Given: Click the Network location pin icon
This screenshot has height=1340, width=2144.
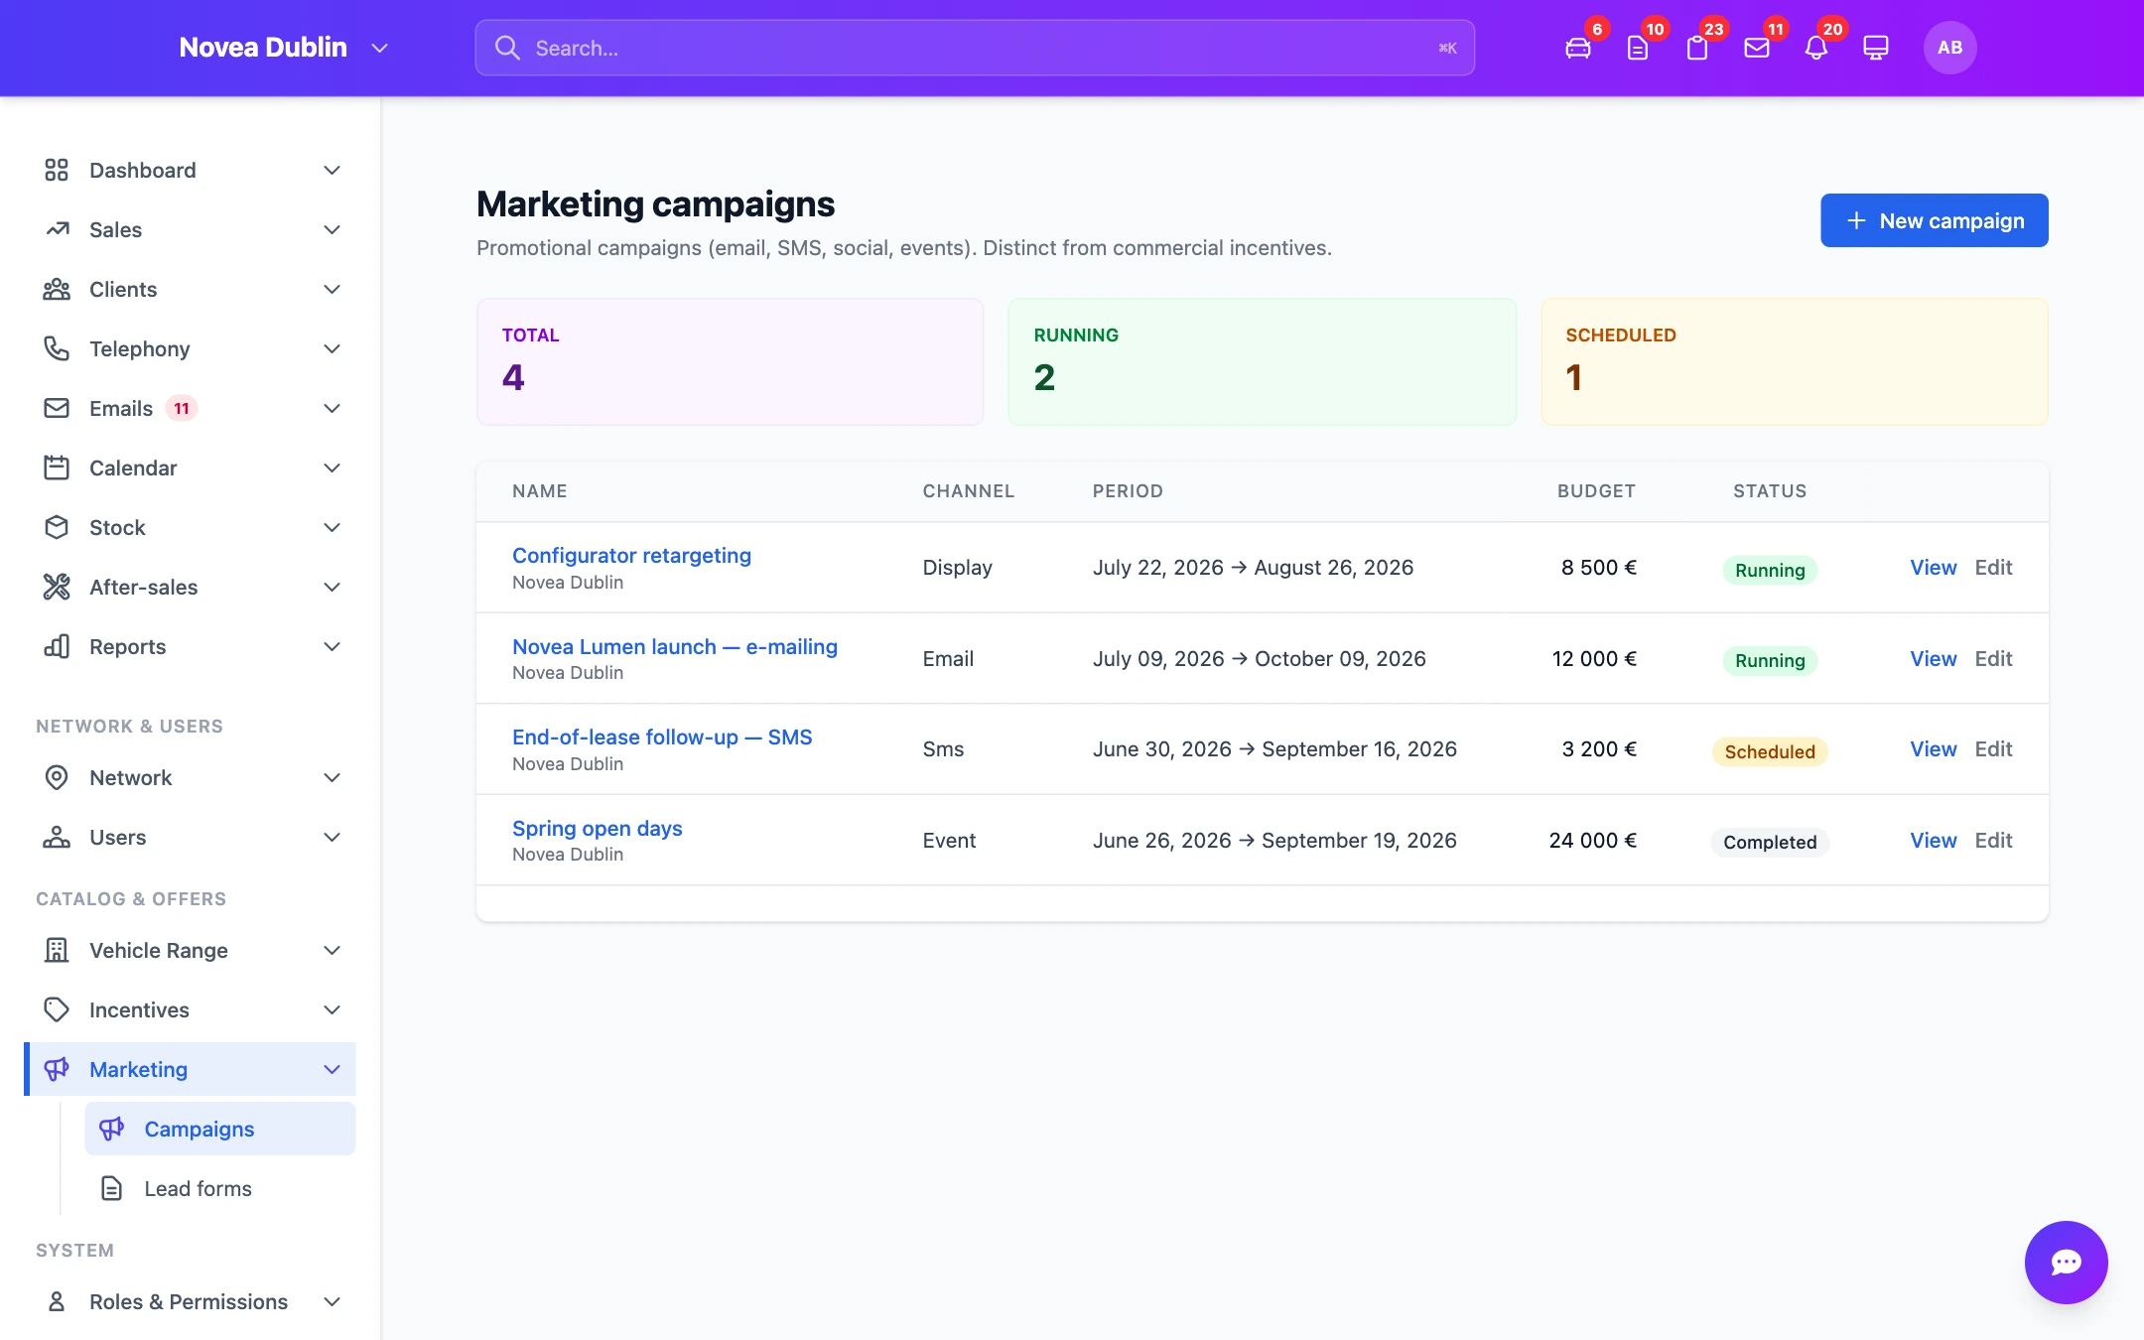Looking at the screenshot, I should tap(57, 777).
